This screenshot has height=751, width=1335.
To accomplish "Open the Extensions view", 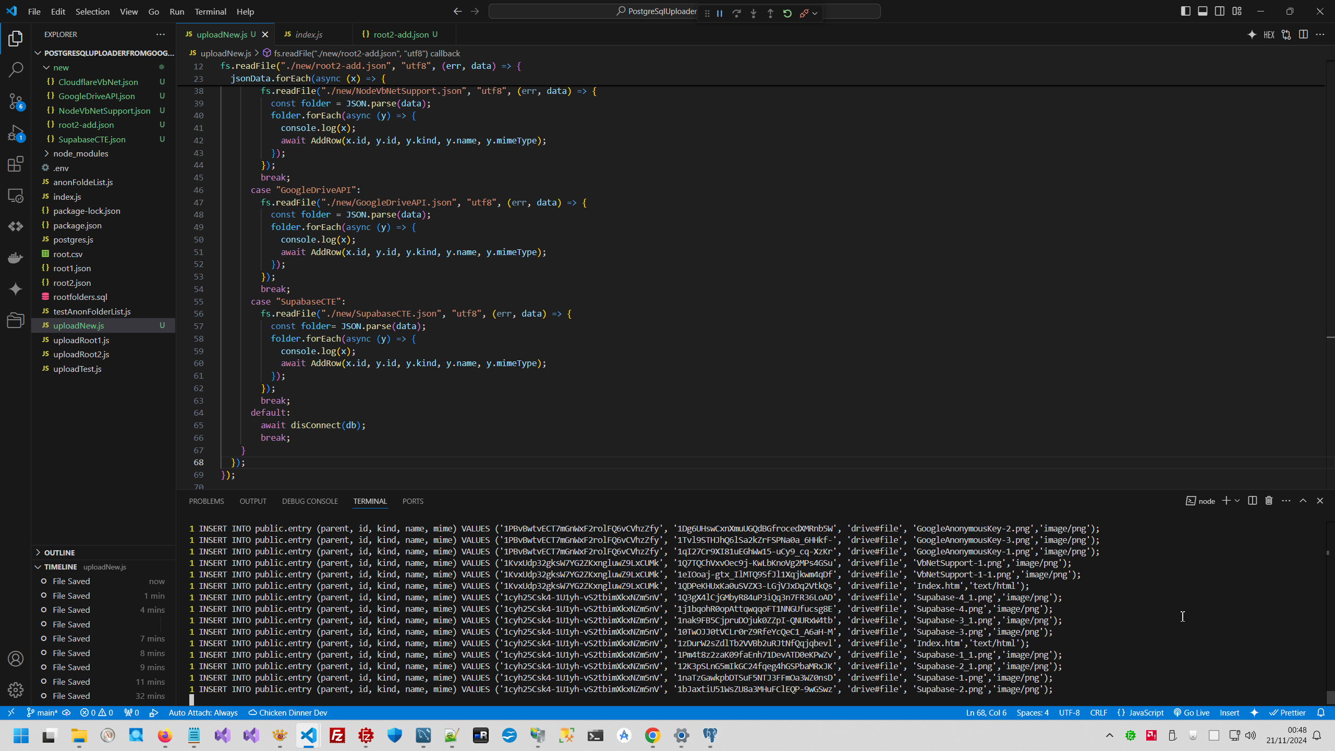I will [x=16, y=164].
